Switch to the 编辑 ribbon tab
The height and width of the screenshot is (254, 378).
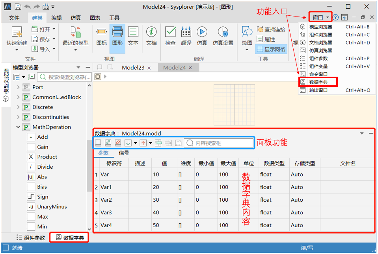[56, 18]
